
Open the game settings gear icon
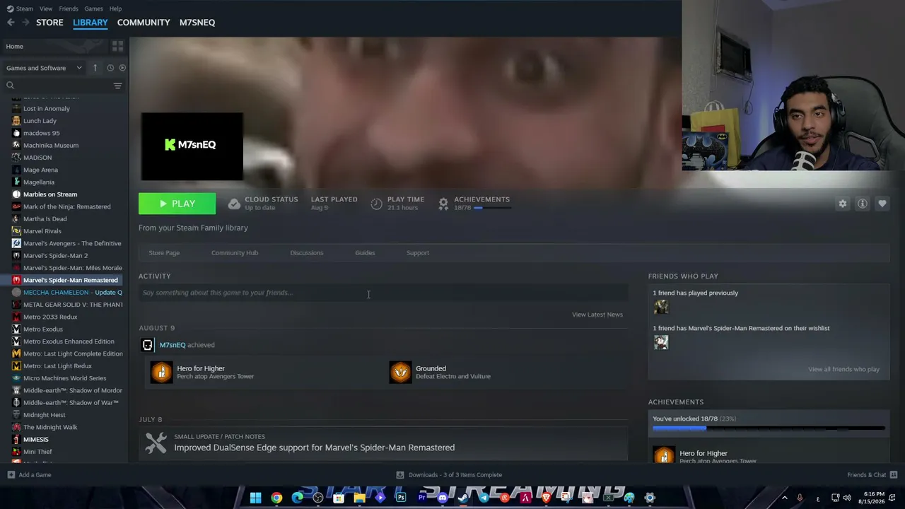pyautogui.click(x=842, y=204)
